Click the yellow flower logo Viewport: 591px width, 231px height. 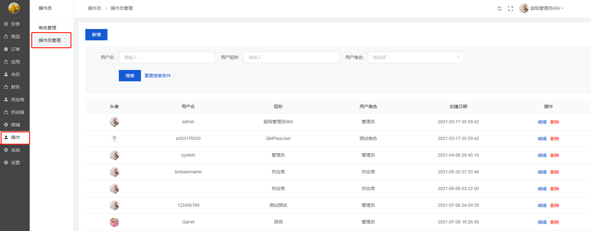[x=14, y=8]
